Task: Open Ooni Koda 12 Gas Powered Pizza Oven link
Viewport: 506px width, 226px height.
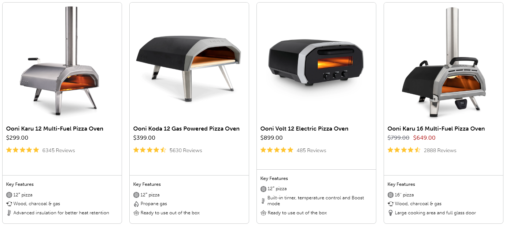Action: tap(186, 129)
